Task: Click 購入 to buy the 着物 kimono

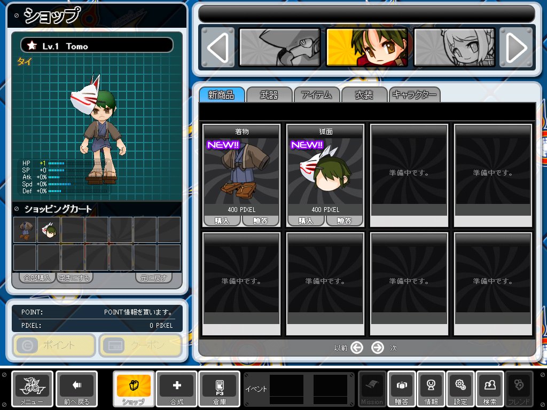Action: pos(222,220)
